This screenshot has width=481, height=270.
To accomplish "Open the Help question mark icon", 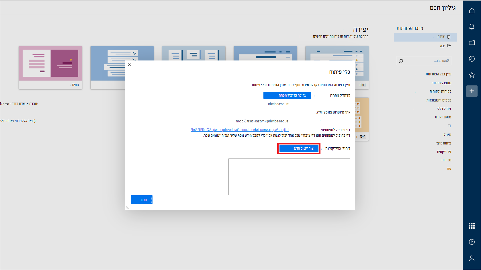I will [x=472, y=242].
